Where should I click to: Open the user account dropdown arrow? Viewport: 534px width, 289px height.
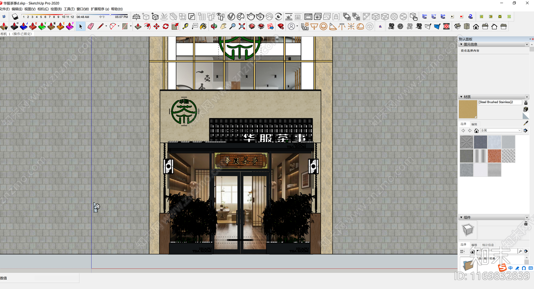(297, 26)
